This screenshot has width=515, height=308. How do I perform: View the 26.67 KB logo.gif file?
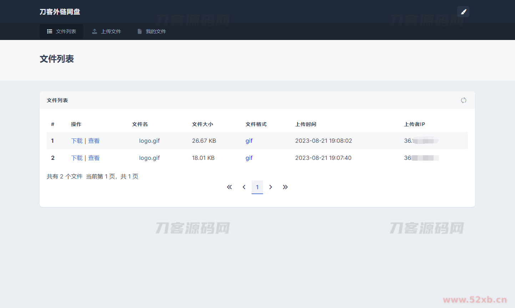pos(94,141)
